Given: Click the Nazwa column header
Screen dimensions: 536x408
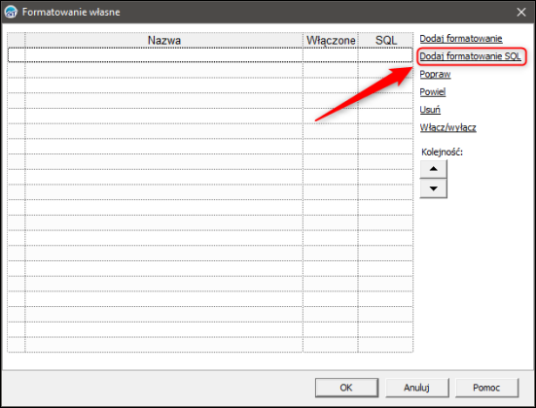Looking at the screenshot, I should click(x=163, y=40).
